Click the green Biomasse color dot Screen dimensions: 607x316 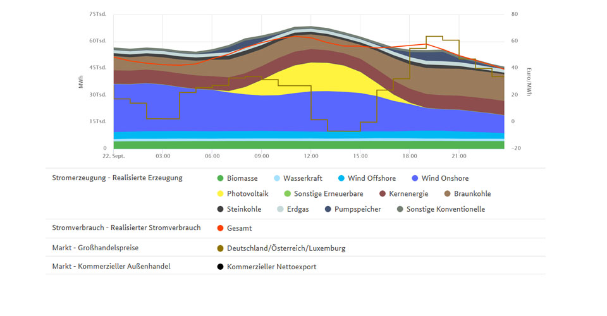point(220,178)
